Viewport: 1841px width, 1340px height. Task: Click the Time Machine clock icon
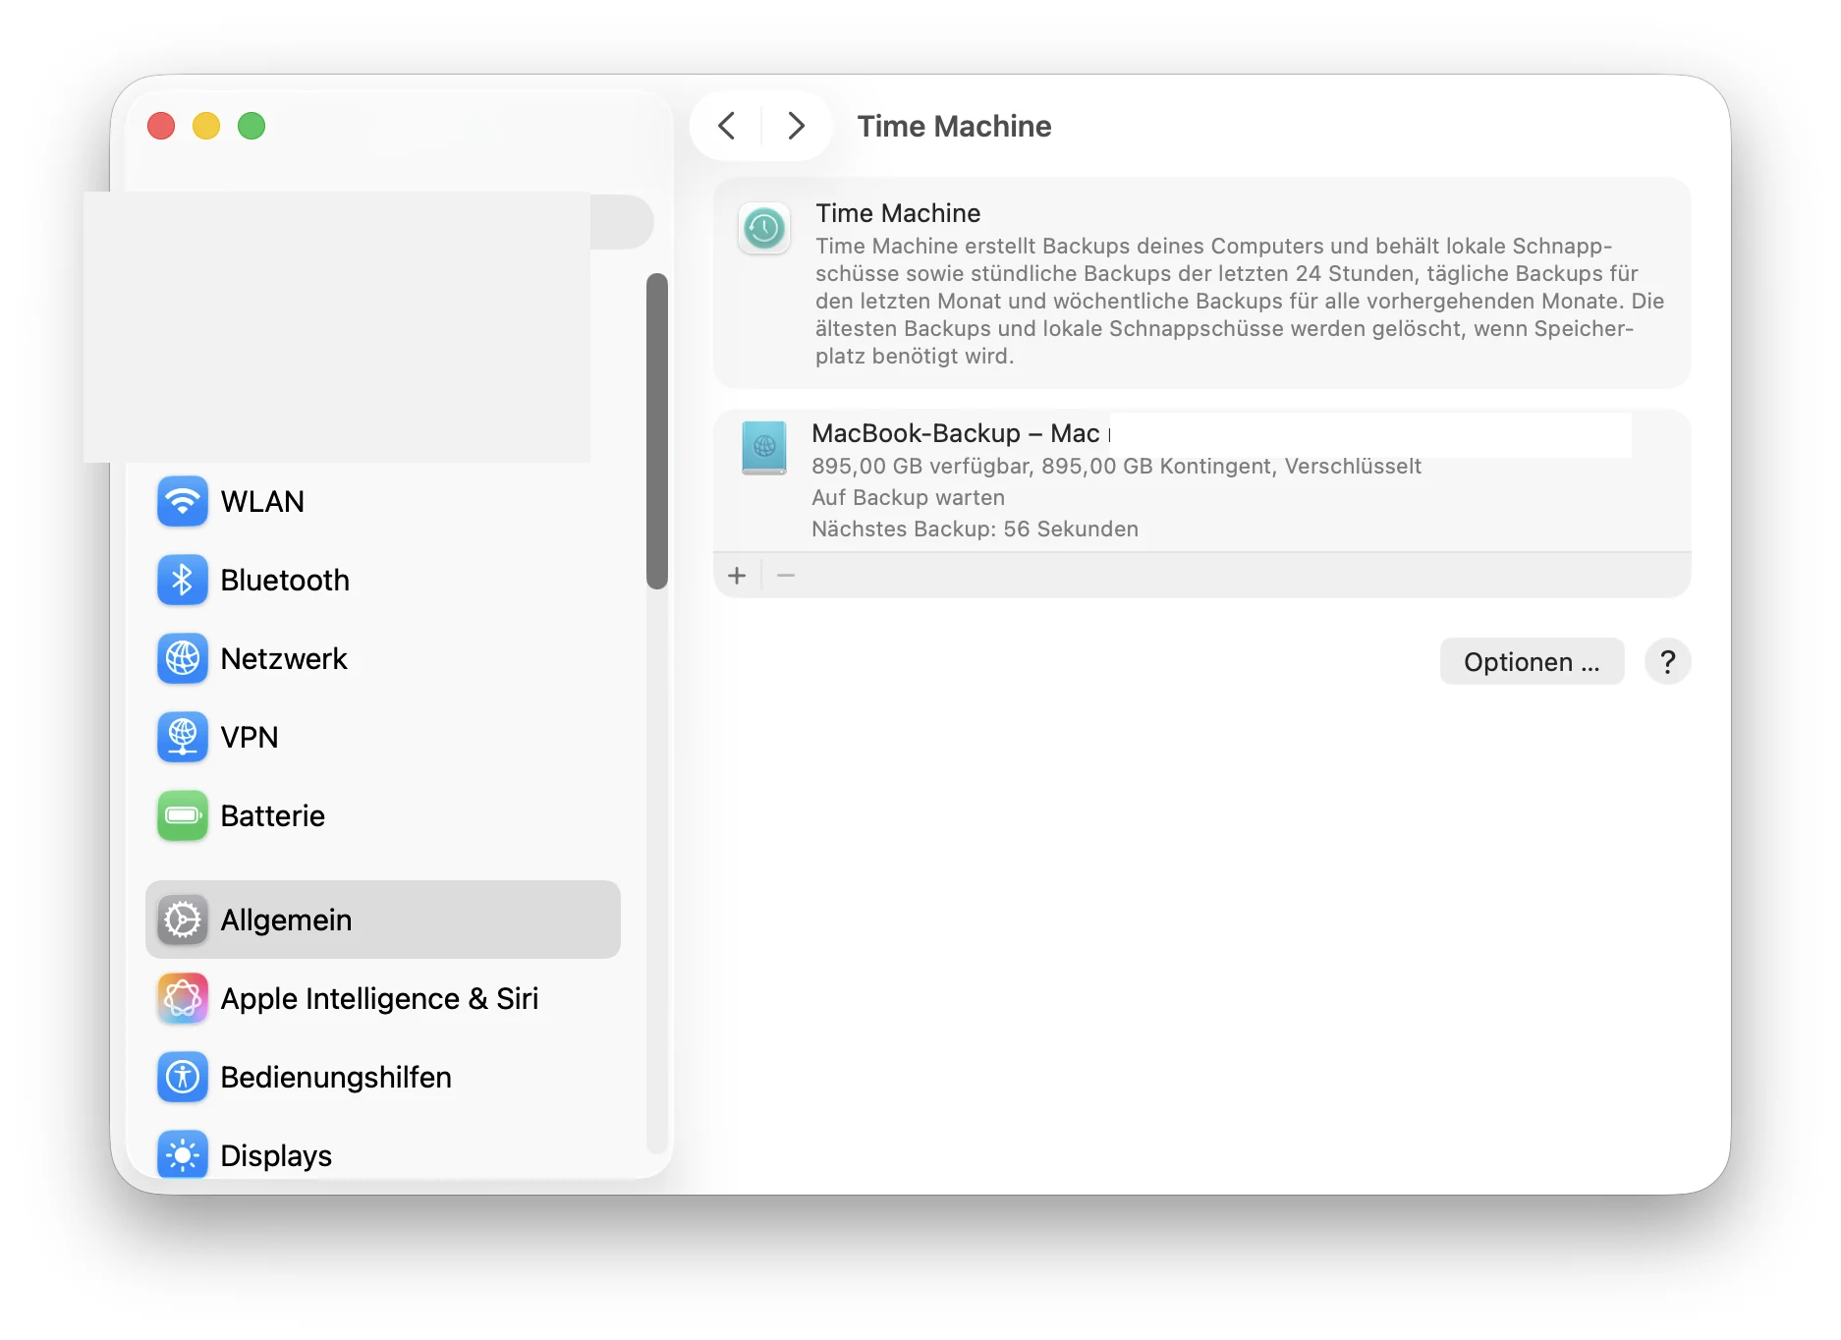(x=764, y=229)
